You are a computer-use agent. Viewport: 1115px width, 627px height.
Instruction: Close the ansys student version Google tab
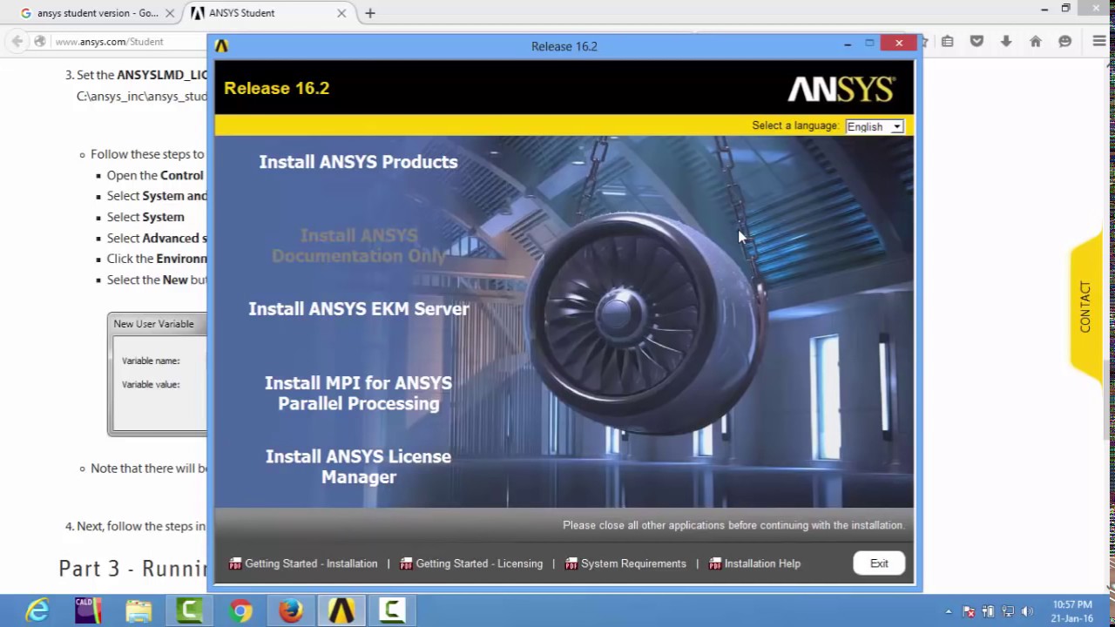[x=170, y=13]
